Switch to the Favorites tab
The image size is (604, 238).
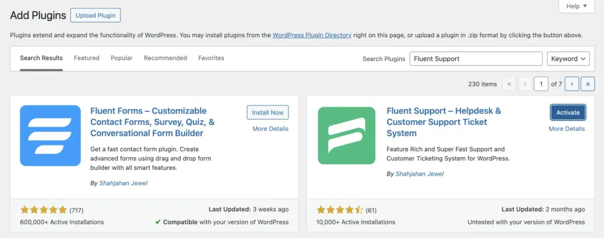[x=211, y=58]
